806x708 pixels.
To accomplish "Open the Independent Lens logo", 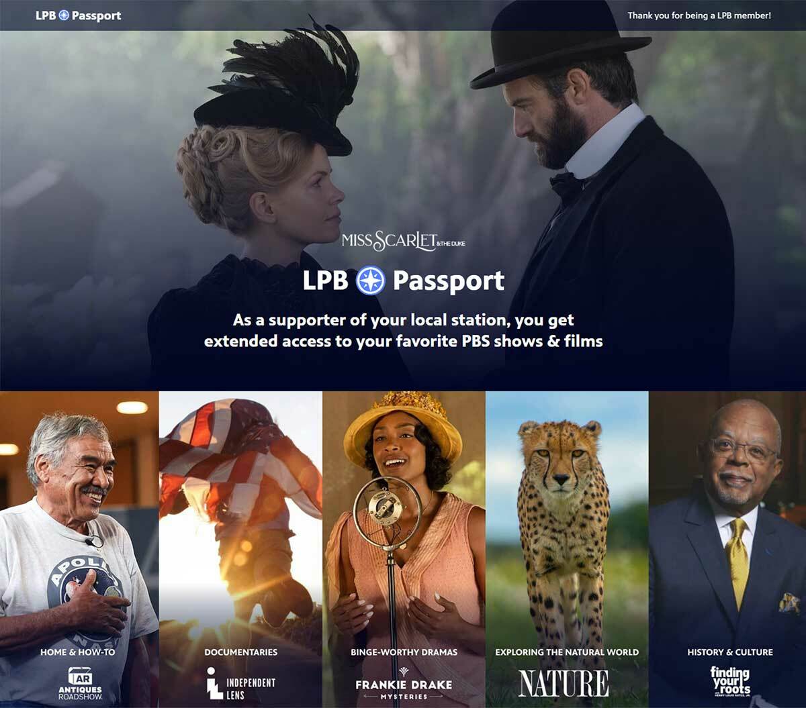I will 240,683.
